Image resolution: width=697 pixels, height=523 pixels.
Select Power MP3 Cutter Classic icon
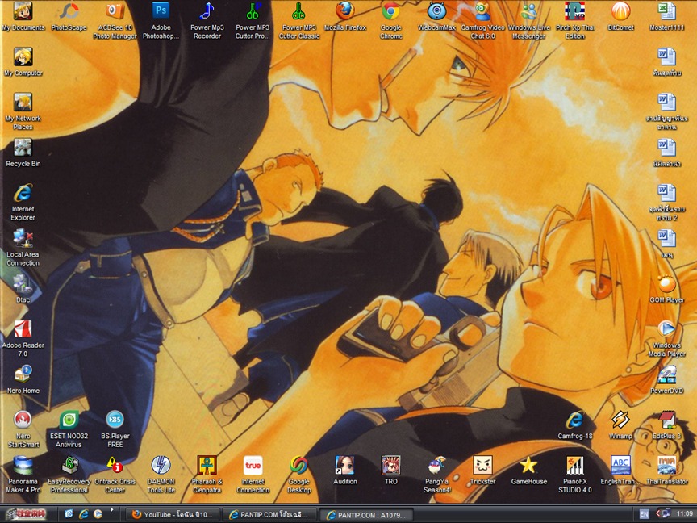[x=298, y=21]
